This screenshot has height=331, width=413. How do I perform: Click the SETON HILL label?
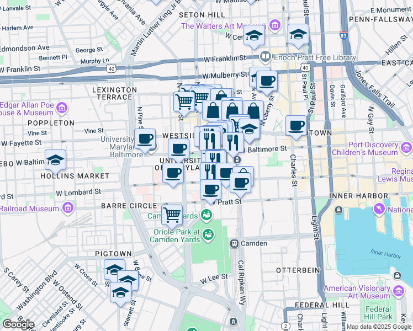pos(202,15)
